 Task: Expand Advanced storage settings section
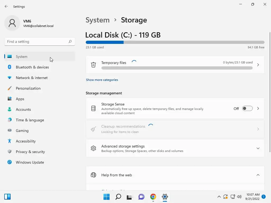point(258,148)
